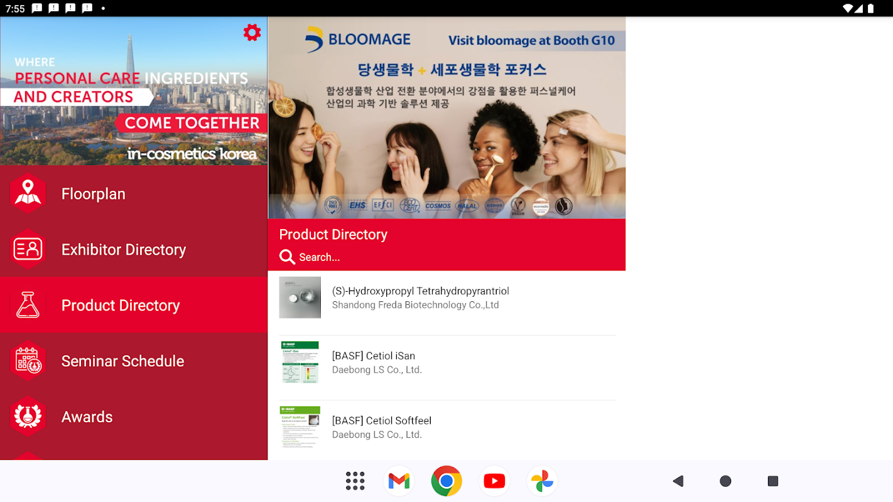
Task: Open settings via the red gear icon
Action: (x=252, y=33)
